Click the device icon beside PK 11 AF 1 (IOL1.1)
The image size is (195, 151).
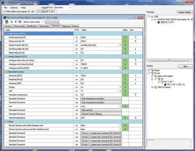click(x=165, y=84)
